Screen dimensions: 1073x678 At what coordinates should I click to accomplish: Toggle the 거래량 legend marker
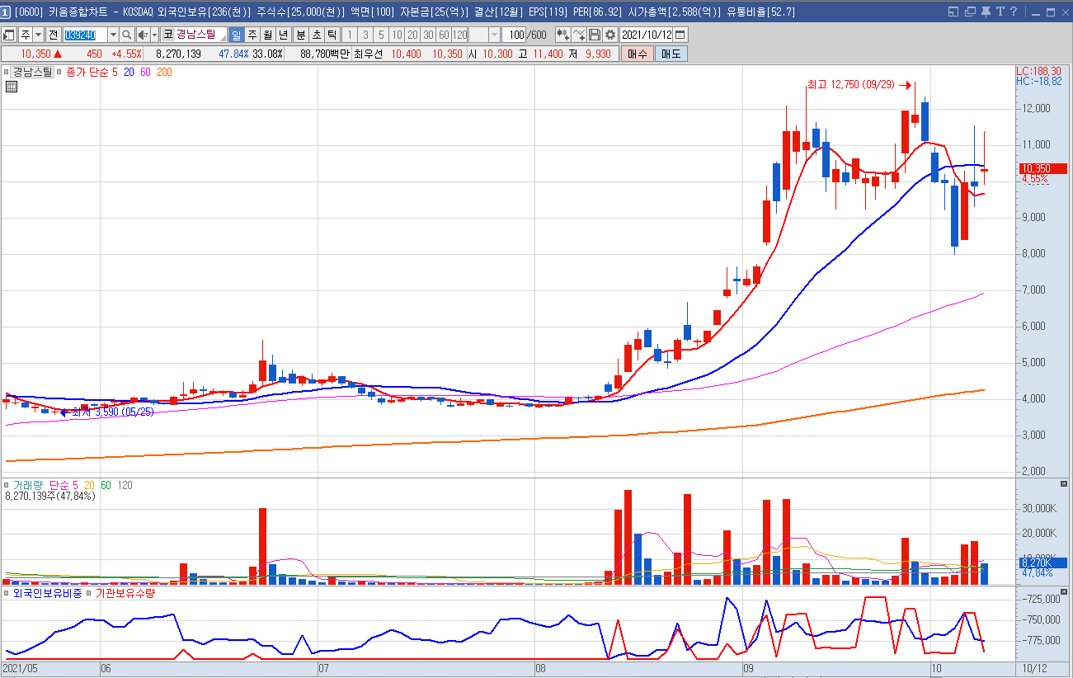click(6, 485)
